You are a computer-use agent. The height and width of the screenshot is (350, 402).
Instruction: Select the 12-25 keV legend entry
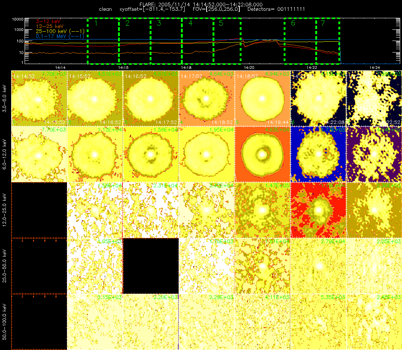(x=50, y=26)
